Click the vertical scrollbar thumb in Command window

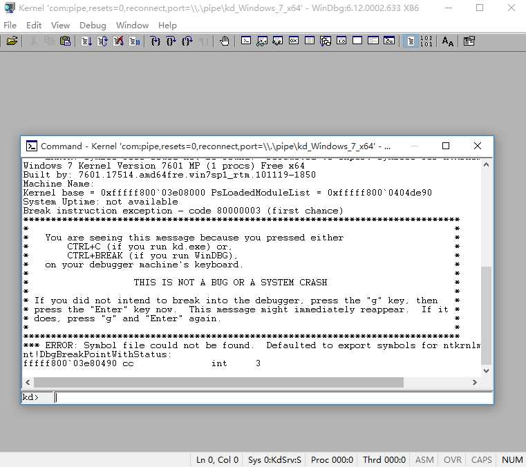click(x=486, y=316)
